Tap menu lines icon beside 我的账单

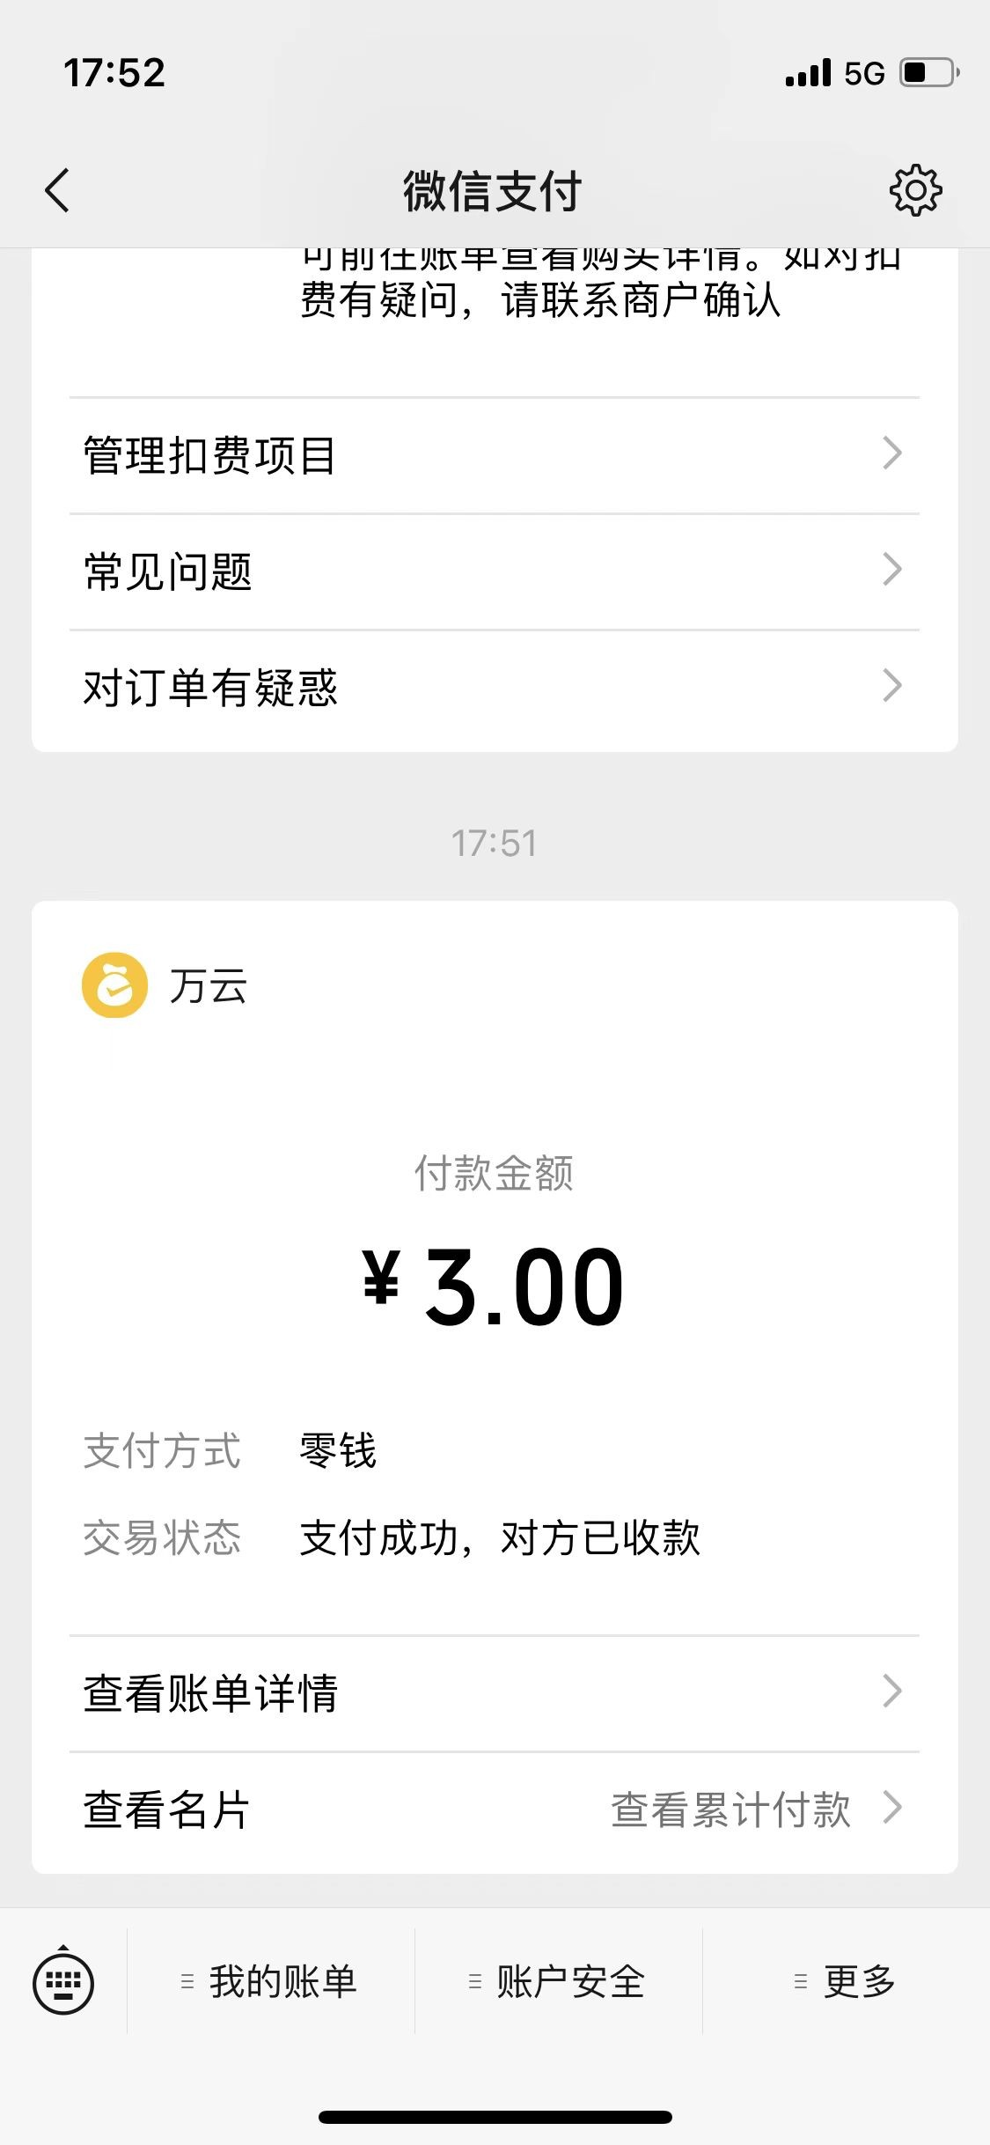coord(187,1982)
